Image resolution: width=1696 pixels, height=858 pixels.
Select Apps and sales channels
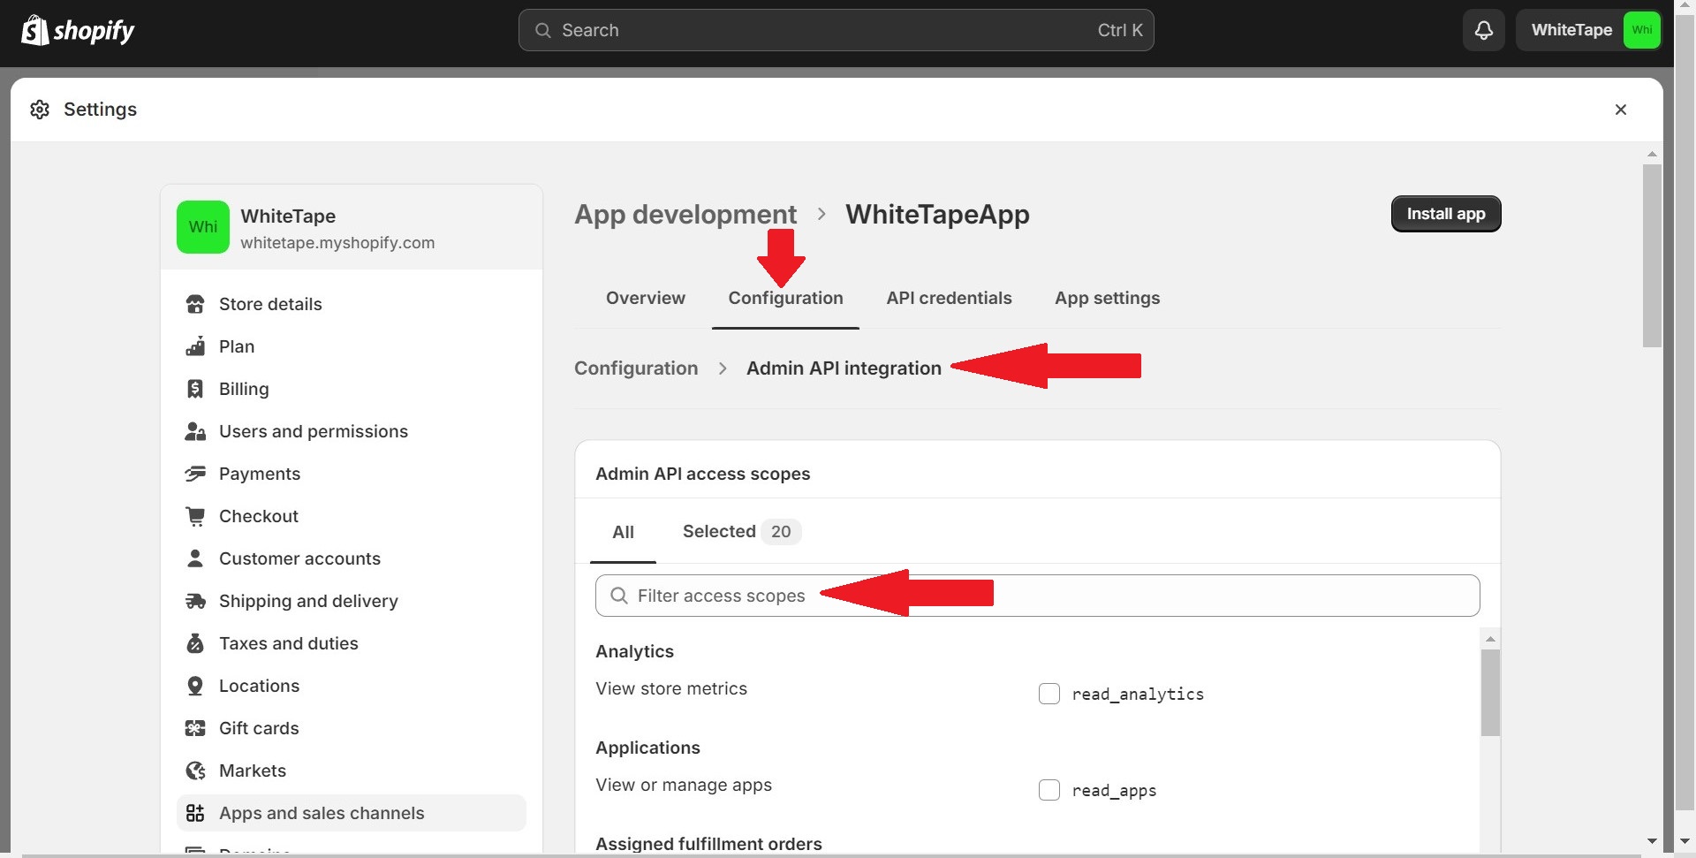pyautogui.click(x=352, y=813)
